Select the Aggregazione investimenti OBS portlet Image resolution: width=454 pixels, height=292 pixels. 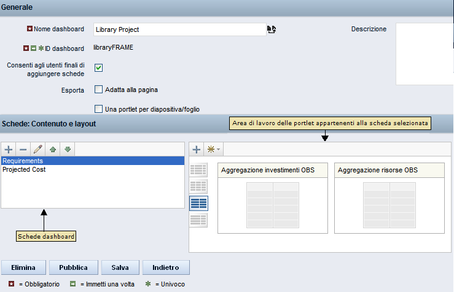273,198
